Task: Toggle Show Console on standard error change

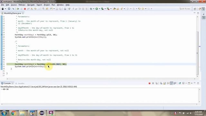Action: (175, 83)
